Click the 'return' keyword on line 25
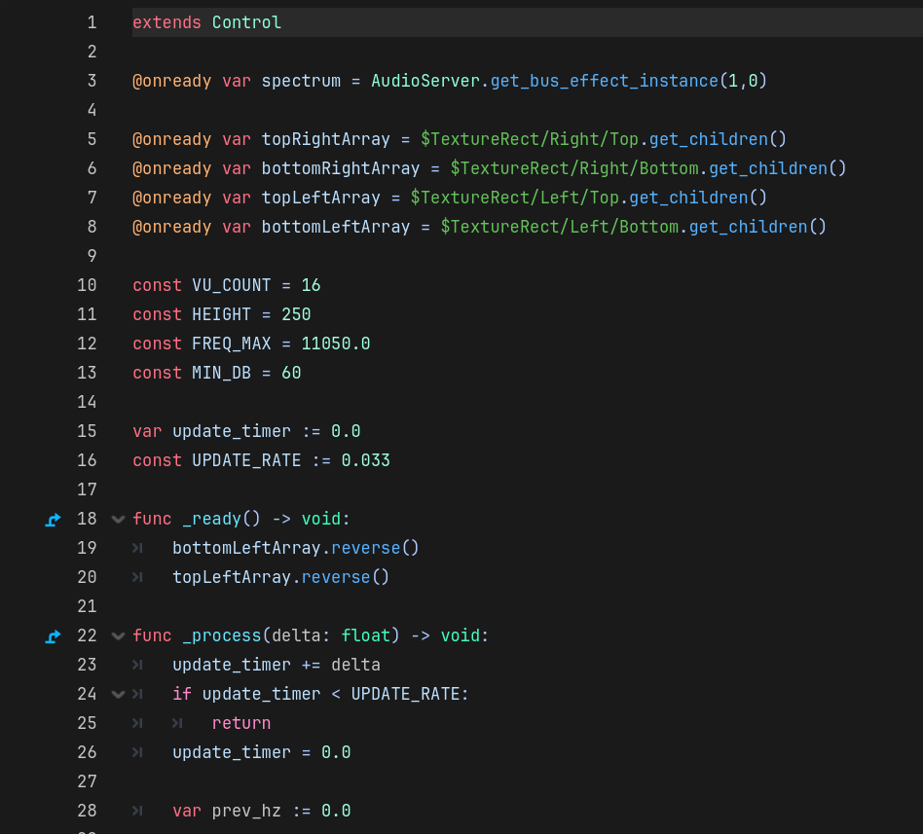The height and width of the screenshot is (834, 923). 241,723
